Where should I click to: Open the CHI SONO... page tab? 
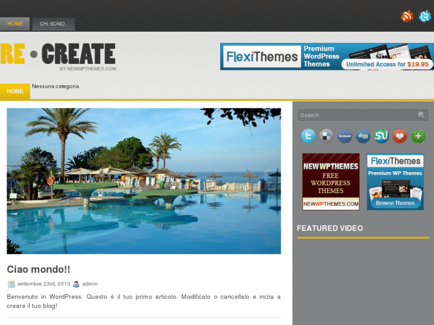pos(54,24)
